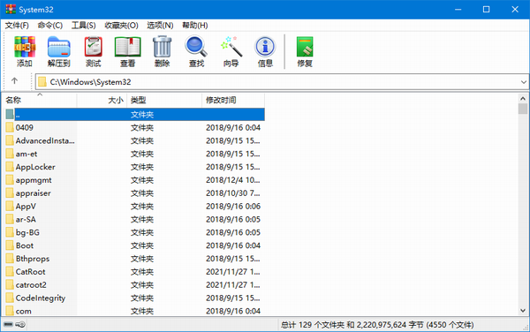This screenshot has height=332, width=530.
Task: Sort by the Size (大小) column header
Action: [x=102, y=100]
